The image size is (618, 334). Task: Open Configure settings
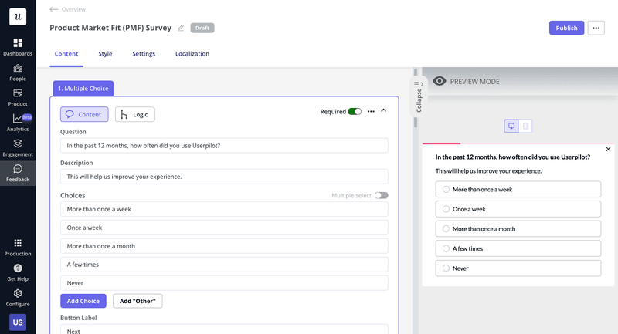point(18,298)
